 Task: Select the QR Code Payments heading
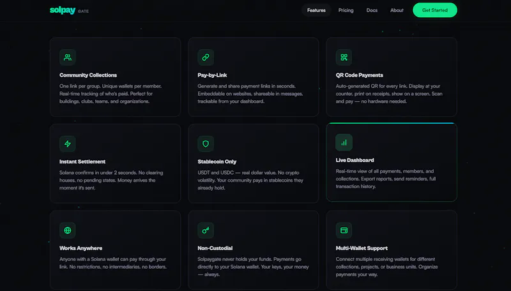(359, 75)
